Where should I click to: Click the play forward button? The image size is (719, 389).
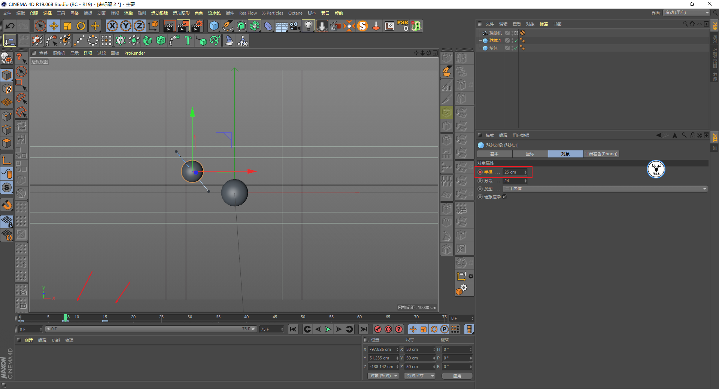[x=328, y=329]
